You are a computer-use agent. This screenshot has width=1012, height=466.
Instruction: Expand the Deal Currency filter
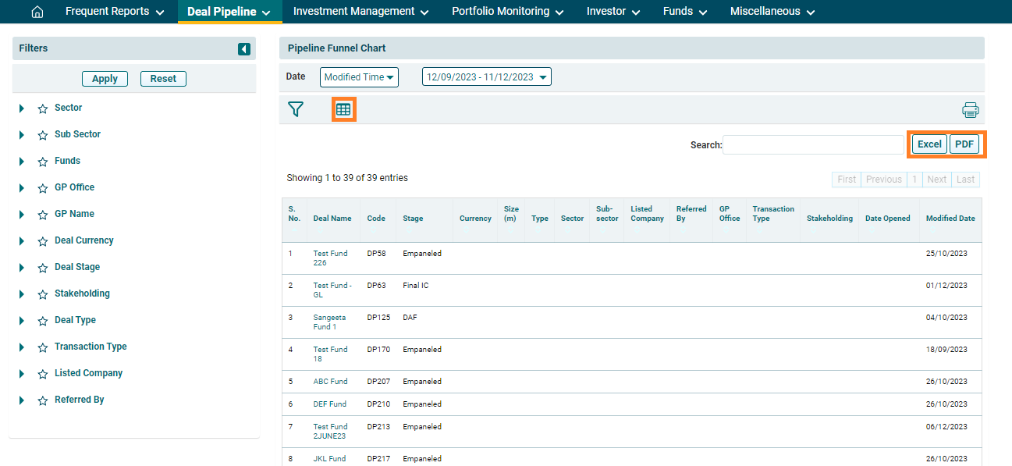(x=22, y=241)
